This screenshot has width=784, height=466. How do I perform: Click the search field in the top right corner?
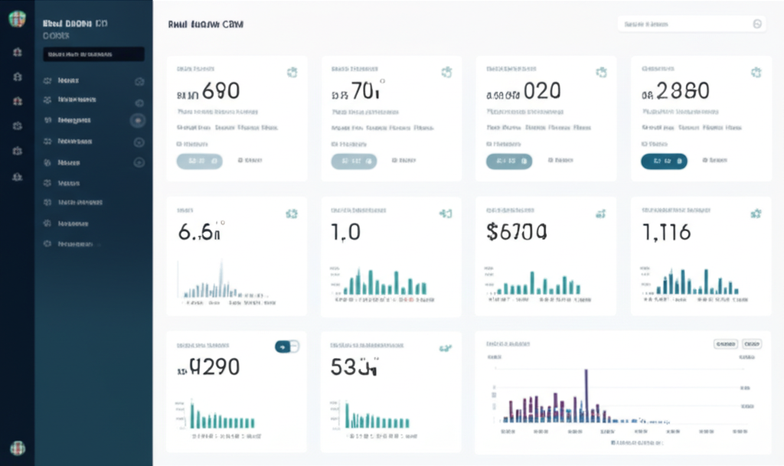click(691, 24)
